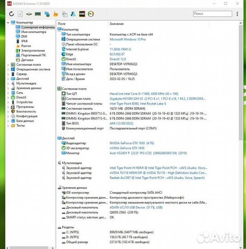Open the Intel Tiger Point B560 chipset link
The height and width of the screenshot is (249, 246).
(x=138, y=104)
